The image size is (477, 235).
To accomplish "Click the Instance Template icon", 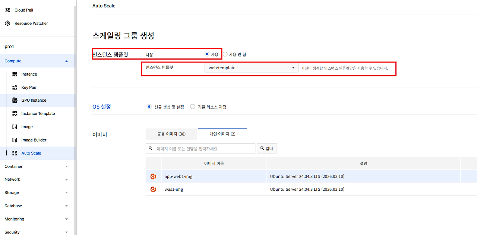I will point(15,114).
